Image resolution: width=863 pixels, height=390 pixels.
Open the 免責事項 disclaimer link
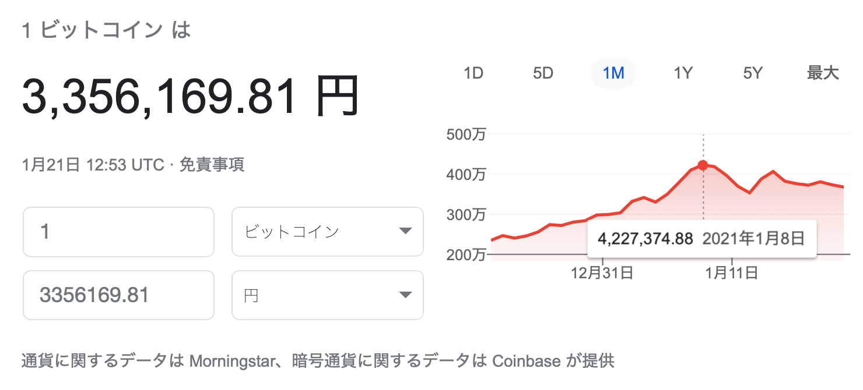click(212, 165)
